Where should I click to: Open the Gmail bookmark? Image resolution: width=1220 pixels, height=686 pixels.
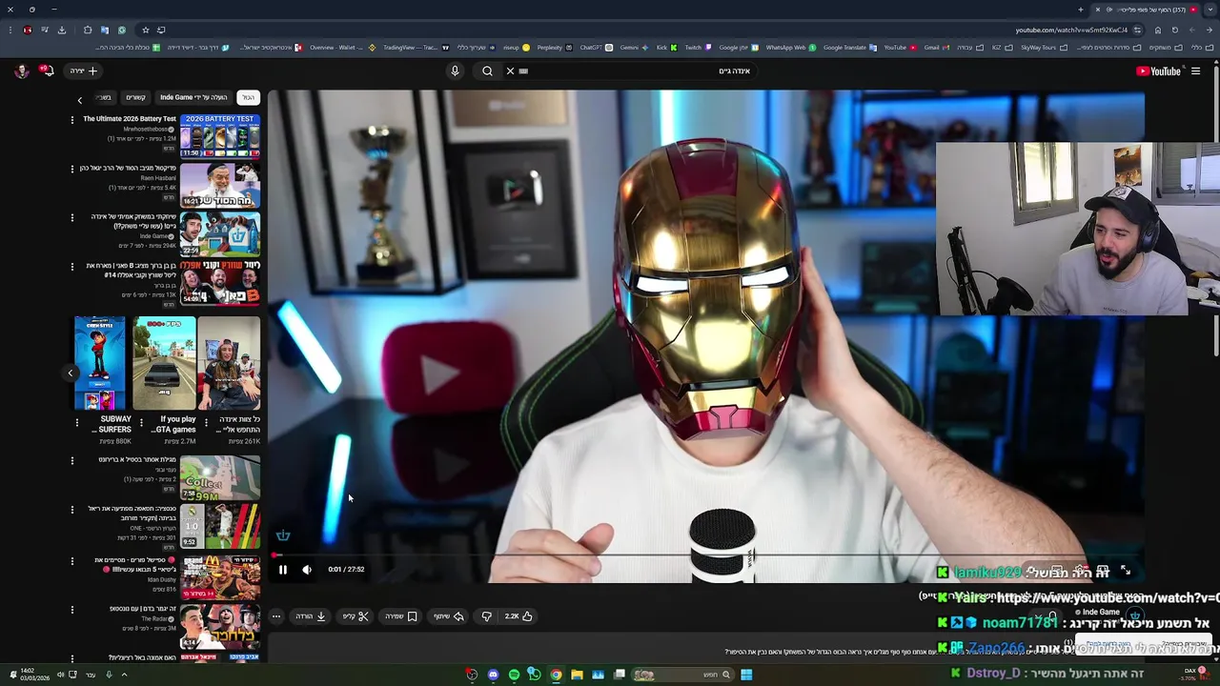[936, 48]
